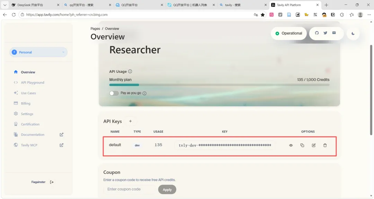Click the Operational status badge
The image size is (374, 199).
(288, 33)
